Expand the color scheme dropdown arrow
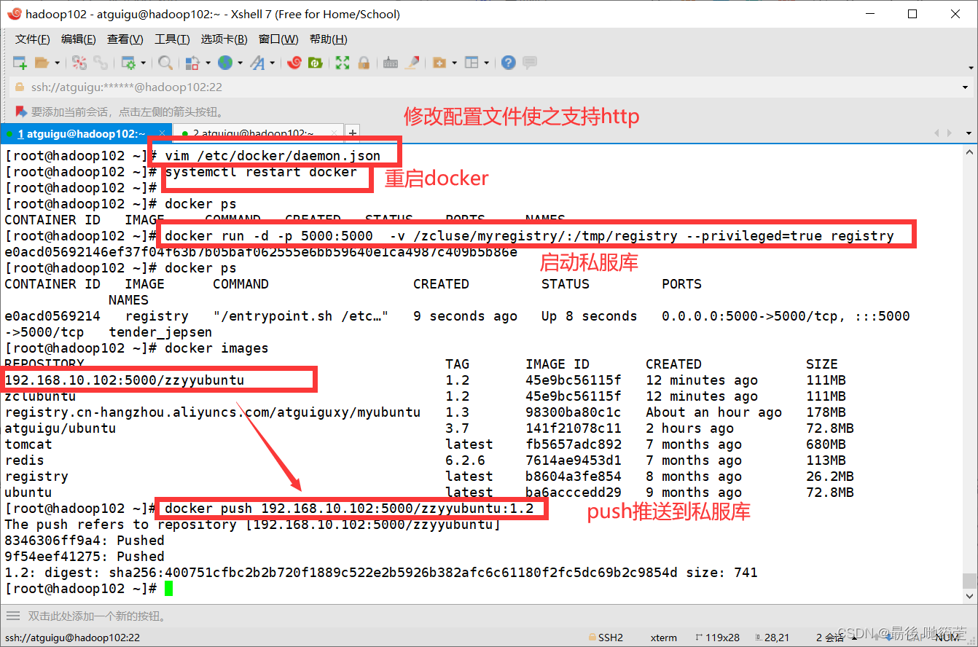The image size is (978, 647). 208,63
